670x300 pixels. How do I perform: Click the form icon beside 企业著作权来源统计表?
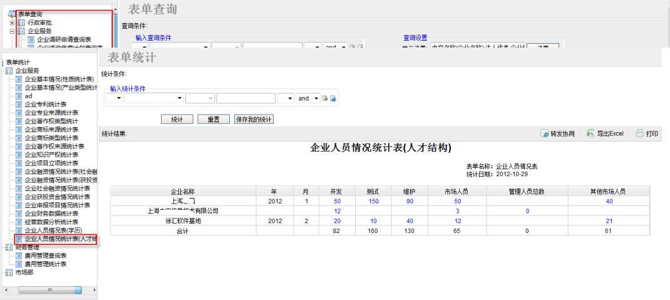coord(19,147)
